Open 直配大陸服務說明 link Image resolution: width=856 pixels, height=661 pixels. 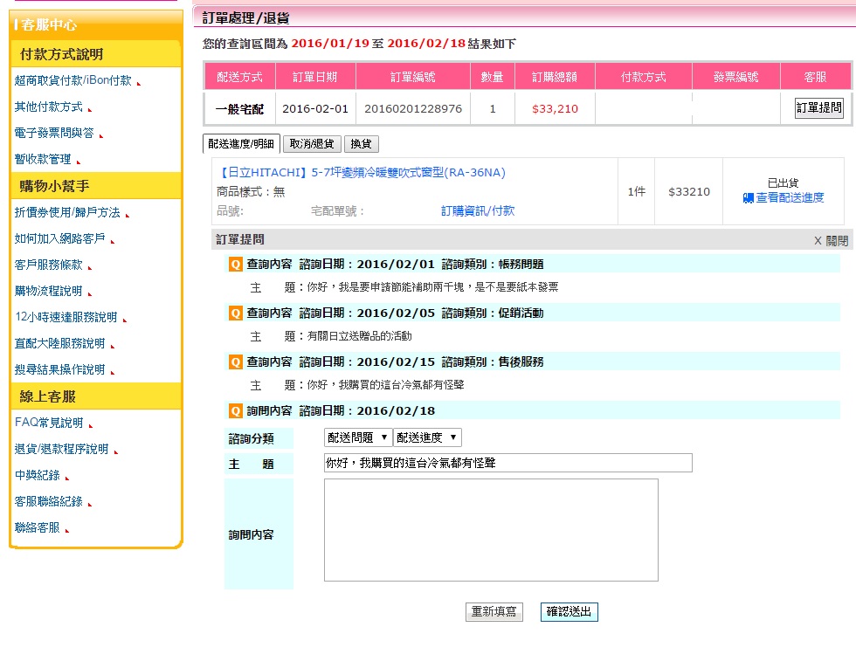59,344
